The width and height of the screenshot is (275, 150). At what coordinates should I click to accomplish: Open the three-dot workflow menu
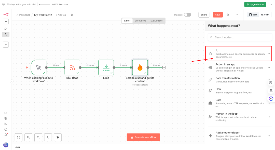coord(237,15)
